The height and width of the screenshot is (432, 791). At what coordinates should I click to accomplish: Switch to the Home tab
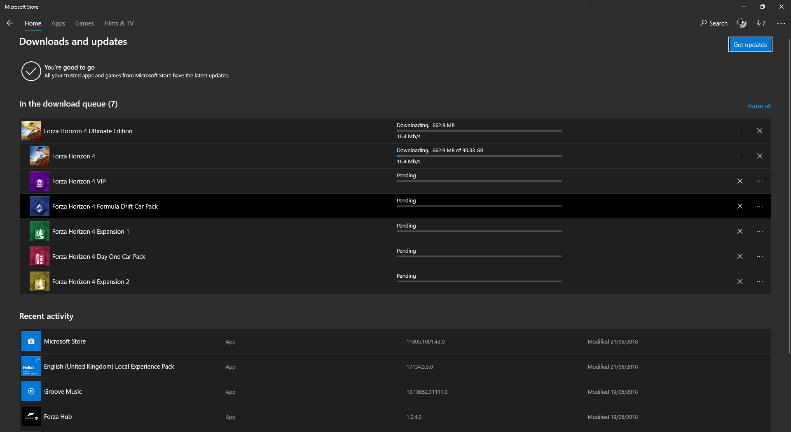coord(33,23)
